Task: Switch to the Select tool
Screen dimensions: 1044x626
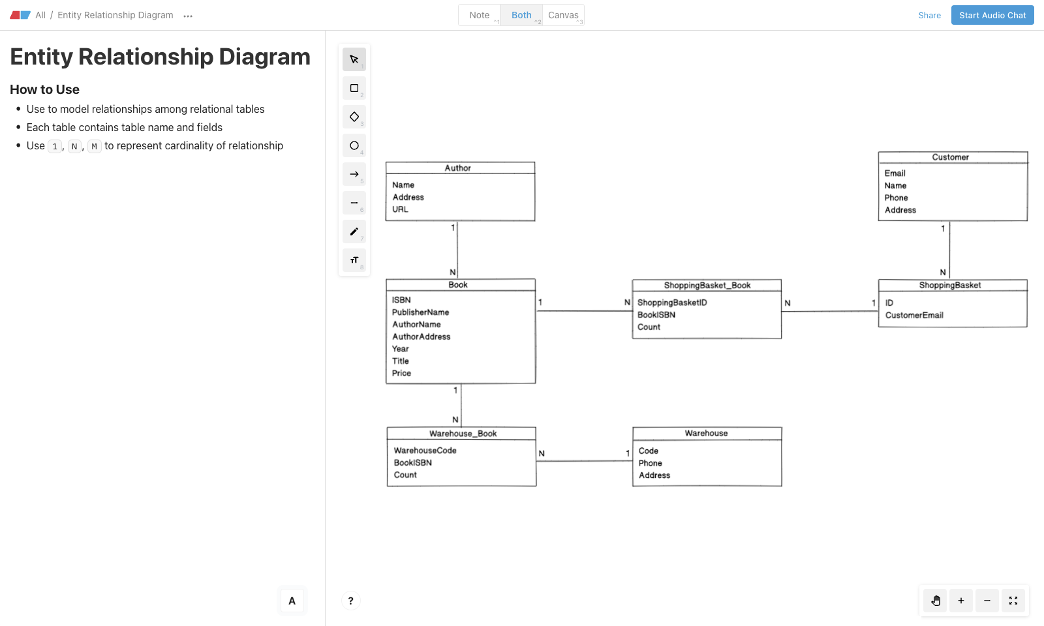Action: [x=354, y=59]
